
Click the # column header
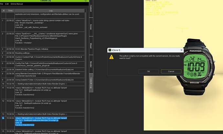(x=4, y=11)
